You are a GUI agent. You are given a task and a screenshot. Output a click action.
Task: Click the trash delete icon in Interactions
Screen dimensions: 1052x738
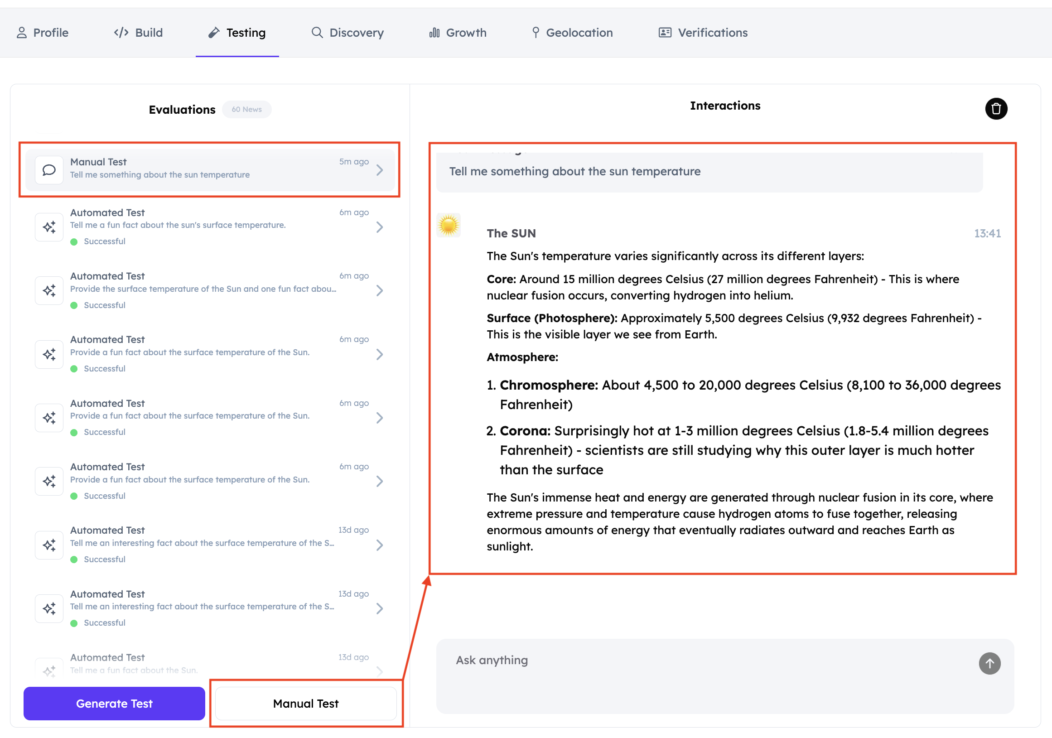[x=996, y=109]
